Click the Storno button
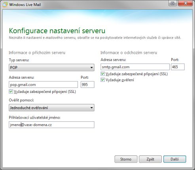The image size is (195, 170). (x=126, y=159)
